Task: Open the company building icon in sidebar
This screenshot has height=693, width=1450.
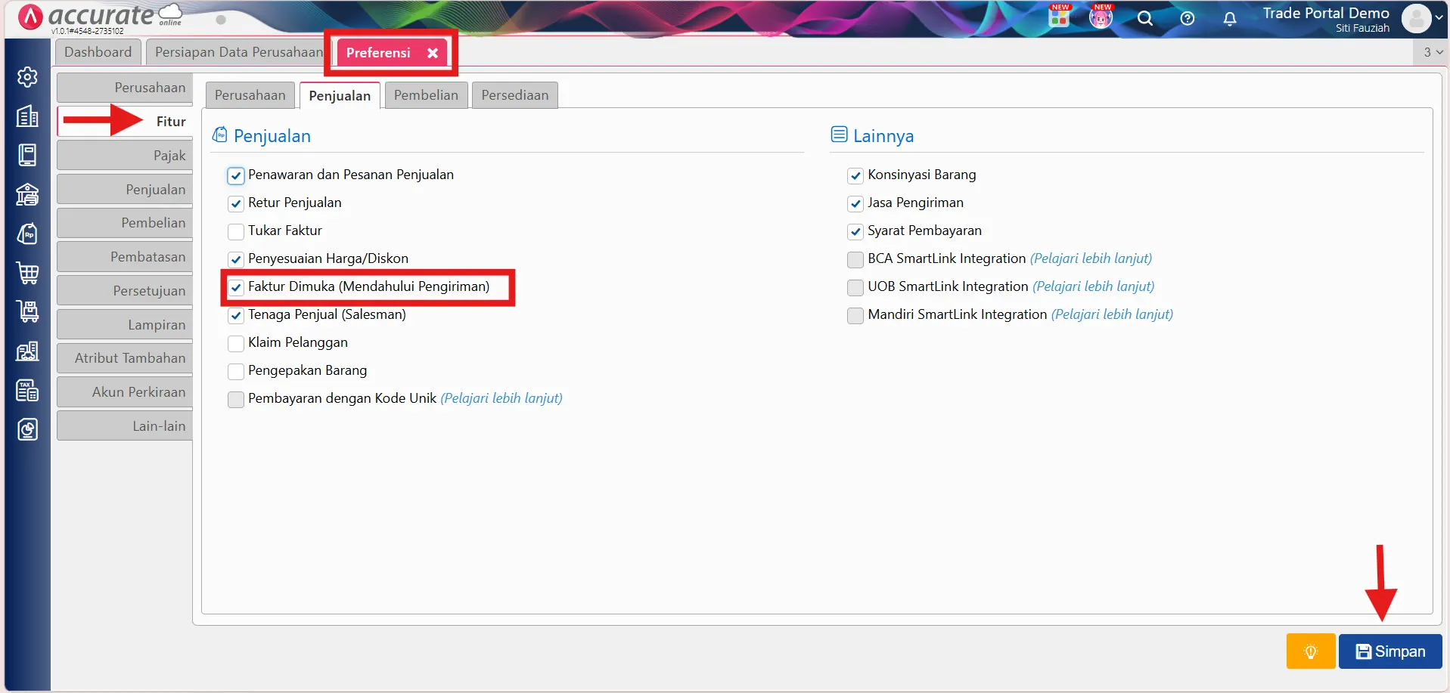Action: [27, 116]
